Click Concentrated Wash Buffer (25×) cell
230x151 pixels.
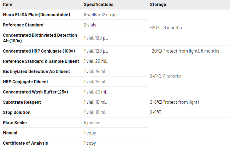35,92
